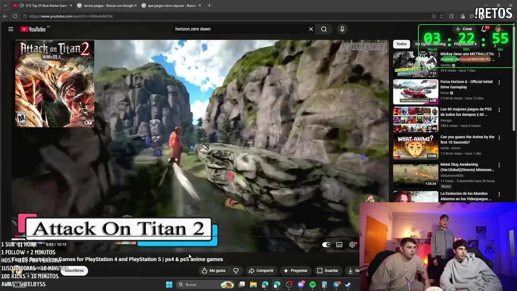Screen dimensions: 517x291
Task: Click the Crear create button
Action: tap(464, 29)
